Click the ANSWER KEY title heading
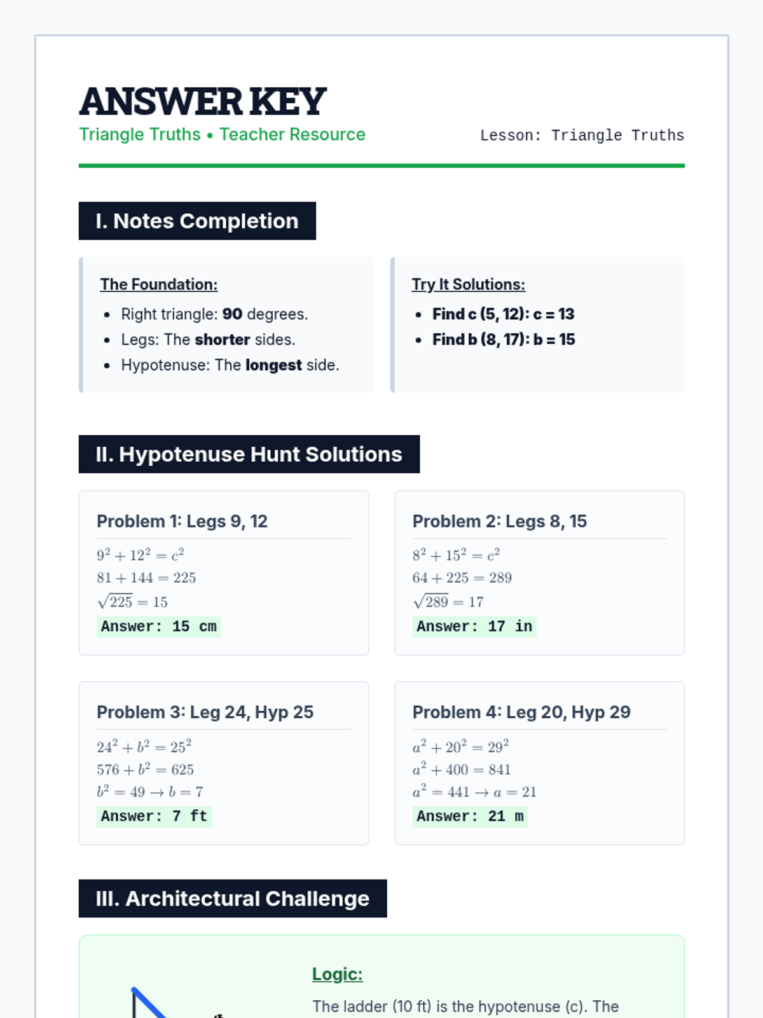763x1018 pixels. click(x=202, y=102)
